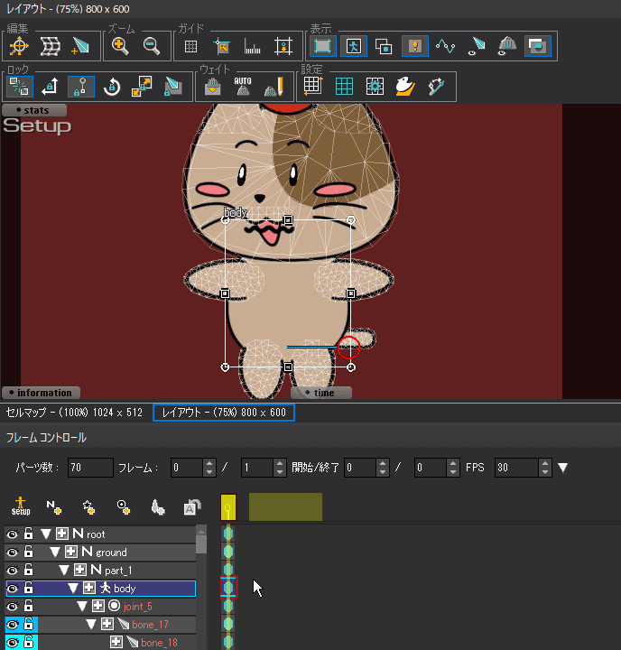This screenshot has height=650, width=621.
Task: Click the rotation lock icon
Action: point(112,87)
